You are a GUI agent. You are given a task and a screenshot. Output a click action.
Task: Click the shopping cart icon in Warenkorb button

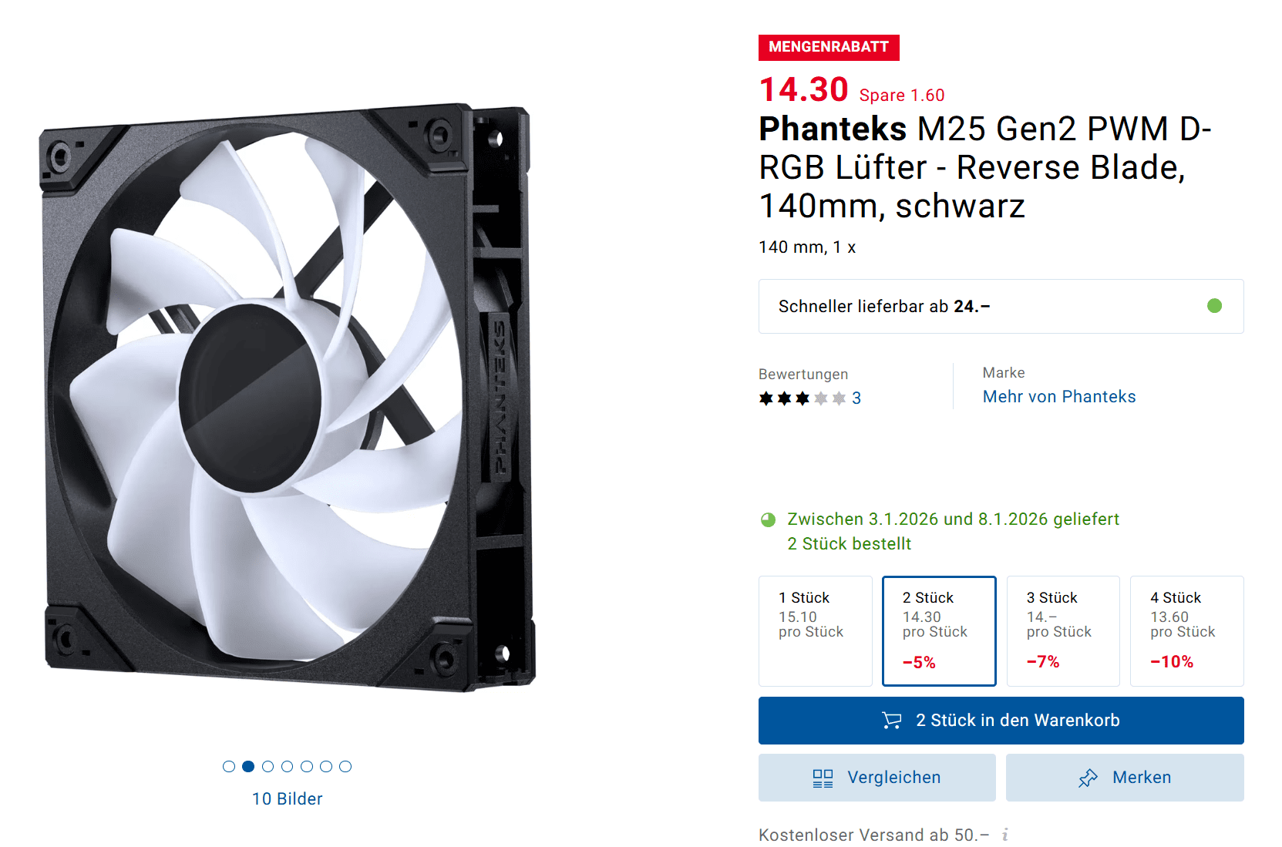892,721
